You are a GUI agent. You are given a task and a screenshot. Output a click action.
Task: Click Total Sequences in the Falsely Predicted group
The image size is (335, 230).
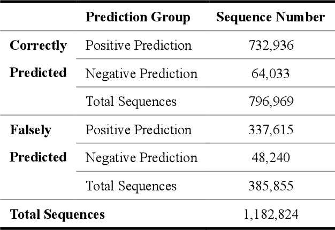coord(131,186)
